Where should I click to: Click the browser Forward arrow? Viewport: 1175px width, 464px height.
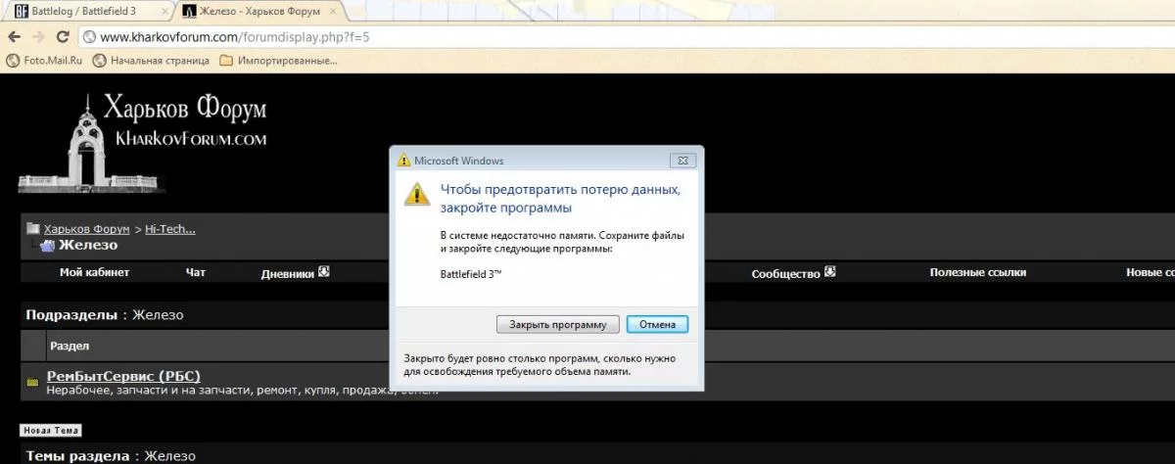pyautogui.click(x=38, y=37)
